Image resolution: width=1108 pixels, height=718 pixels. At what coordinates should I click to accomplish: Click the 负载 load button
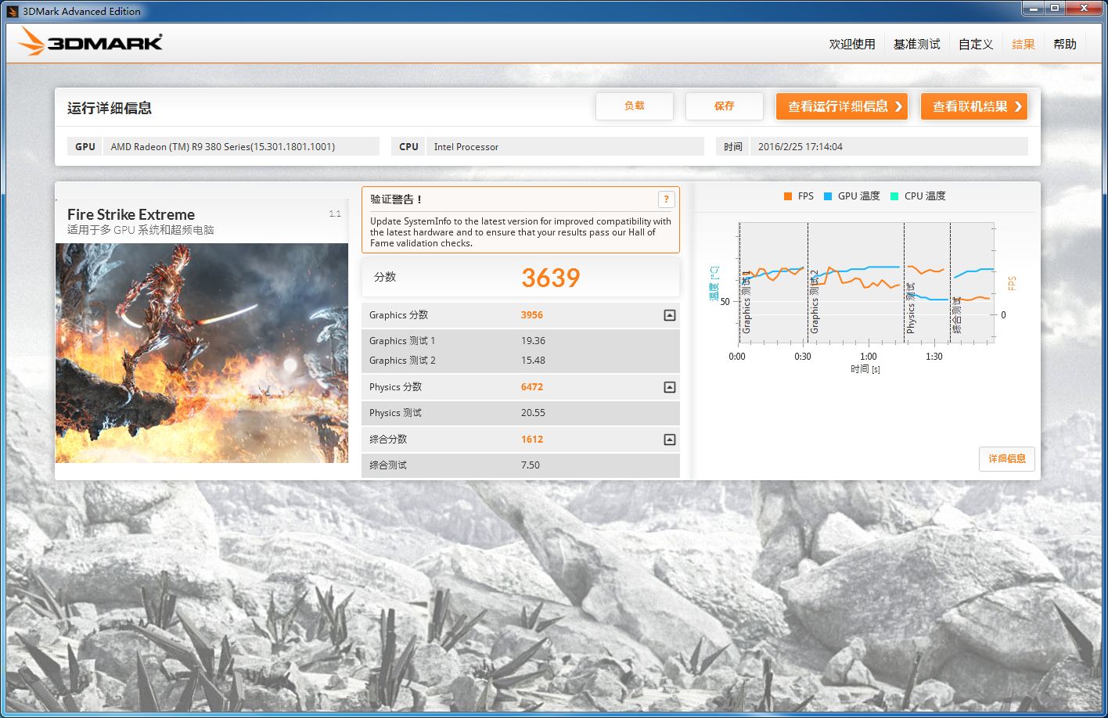click(x=634, y=106)
